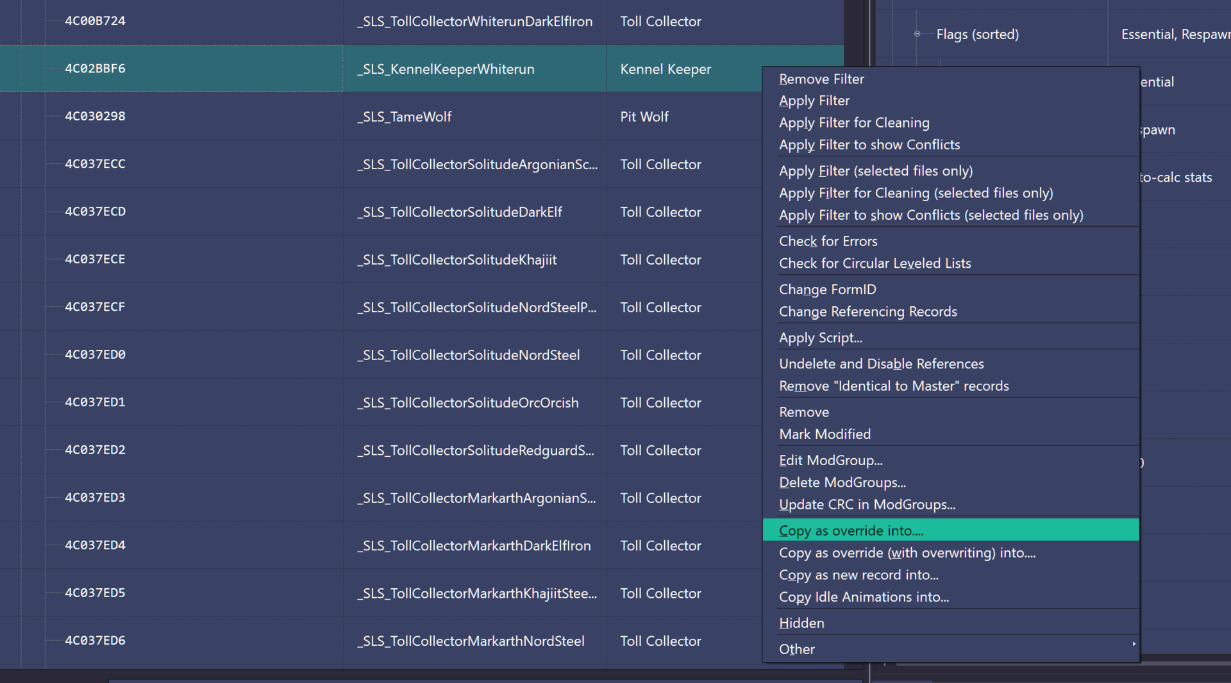Click _SLS_TollCollectorMarkarthNordSteel editor ID

pos(471,641)
